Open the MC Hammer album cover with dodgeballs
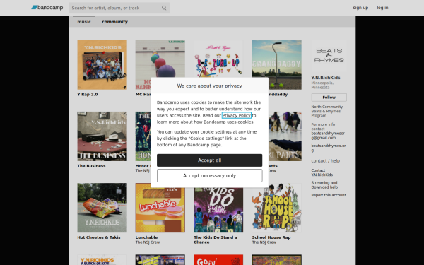 (x=160, y=59)
